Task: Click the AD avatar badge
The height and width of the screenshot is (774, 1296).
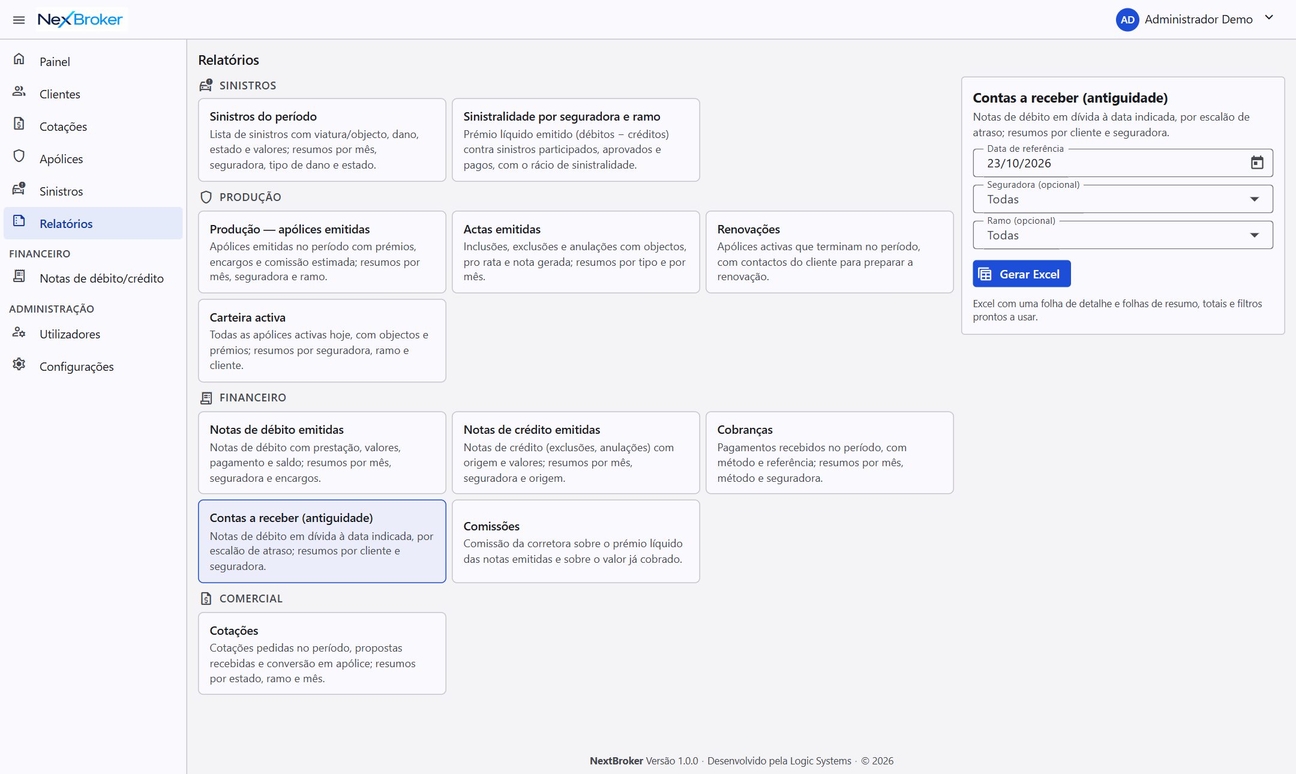Action: pos(1127,19)
